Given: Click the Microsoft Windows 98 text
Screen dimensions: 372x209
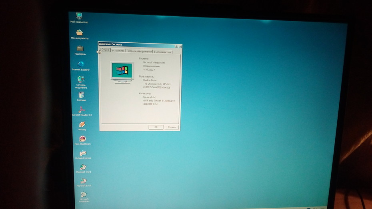Looking at the screenshot, I should (154, 63).
